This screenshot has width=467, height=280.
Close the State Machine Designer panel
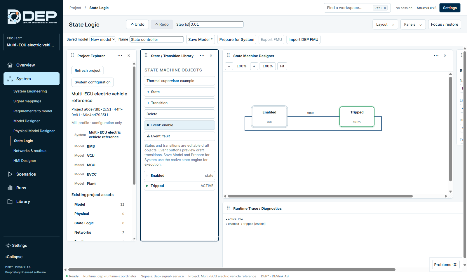point(445,55)
